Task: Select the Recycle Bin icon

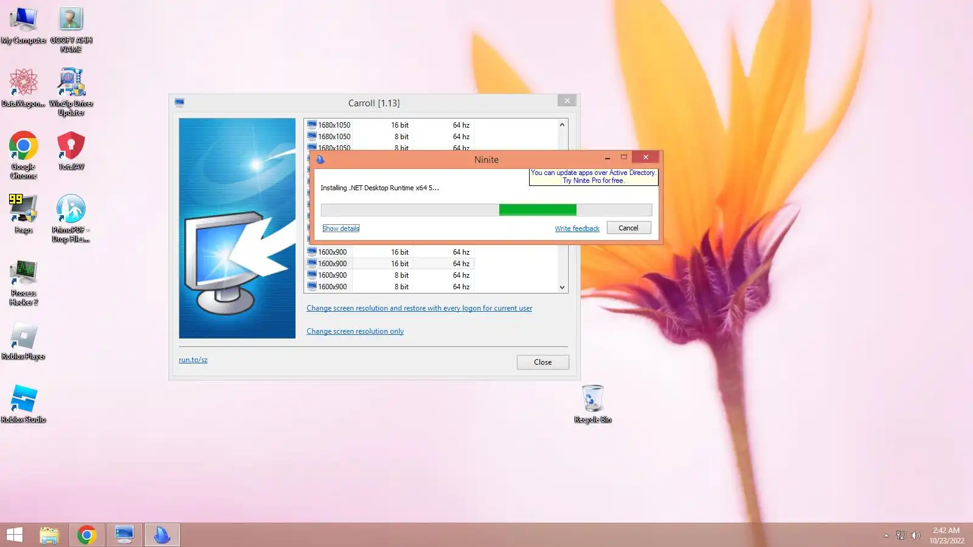Action: click(x=593, y=404)
